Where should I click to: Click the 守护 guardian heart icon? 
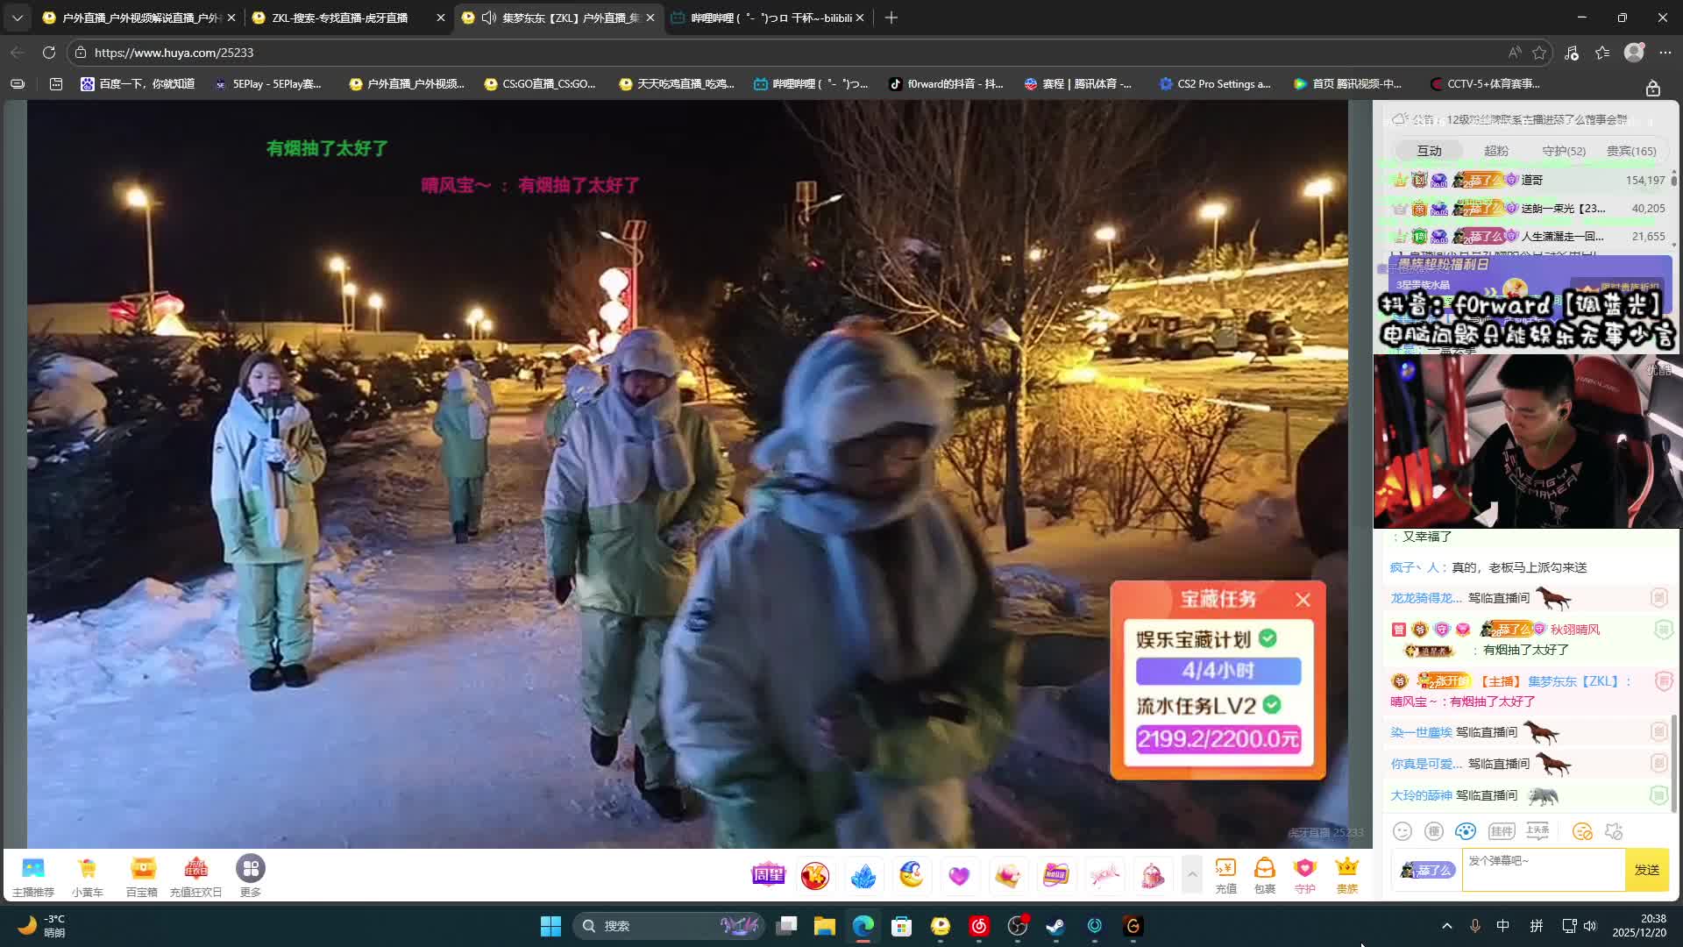click(1304, 875)
